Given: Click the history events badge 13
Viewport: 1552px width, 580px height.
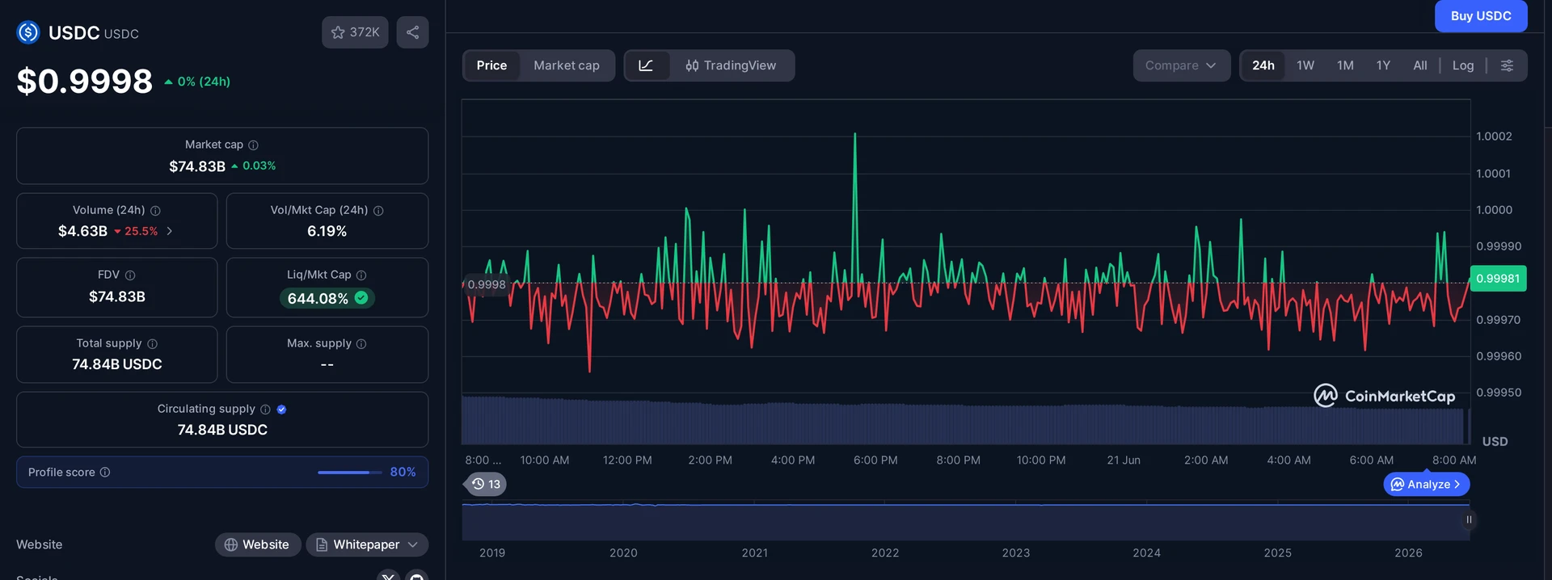Looking at the screenshot, I should pyautogui.click(x=486, y=484).
